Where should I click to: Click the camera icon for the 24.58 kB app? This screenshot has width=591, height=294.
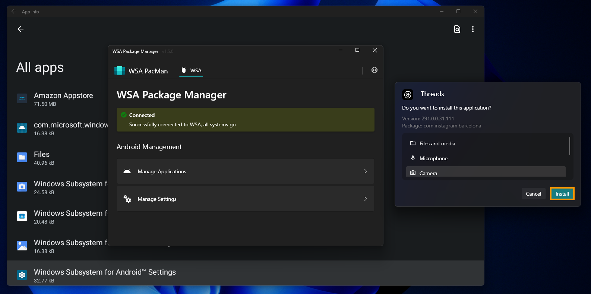point(22,187)
